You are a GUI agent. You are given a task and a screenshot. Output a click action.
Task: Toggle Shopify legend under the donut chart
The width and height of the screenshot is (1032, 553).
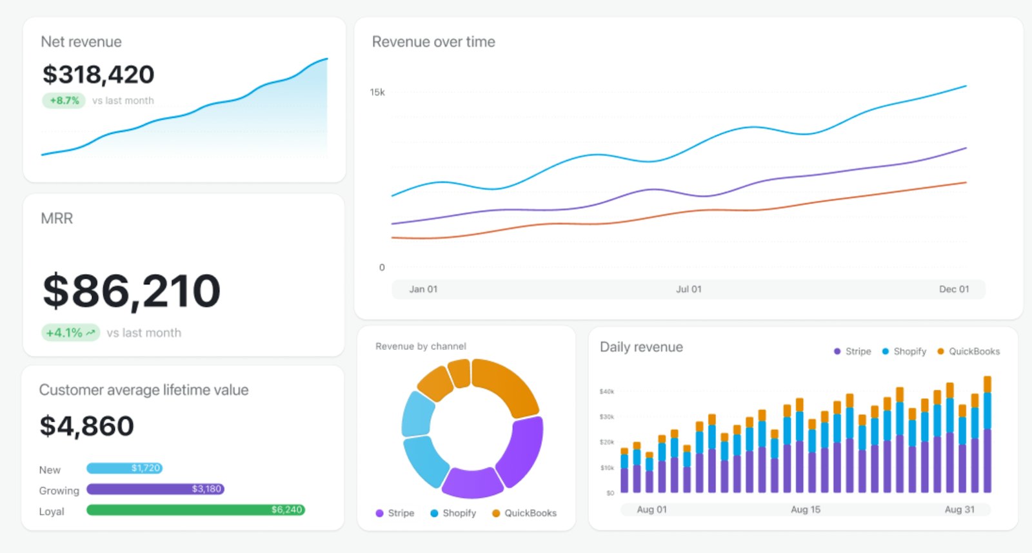[x=453, y=513]
